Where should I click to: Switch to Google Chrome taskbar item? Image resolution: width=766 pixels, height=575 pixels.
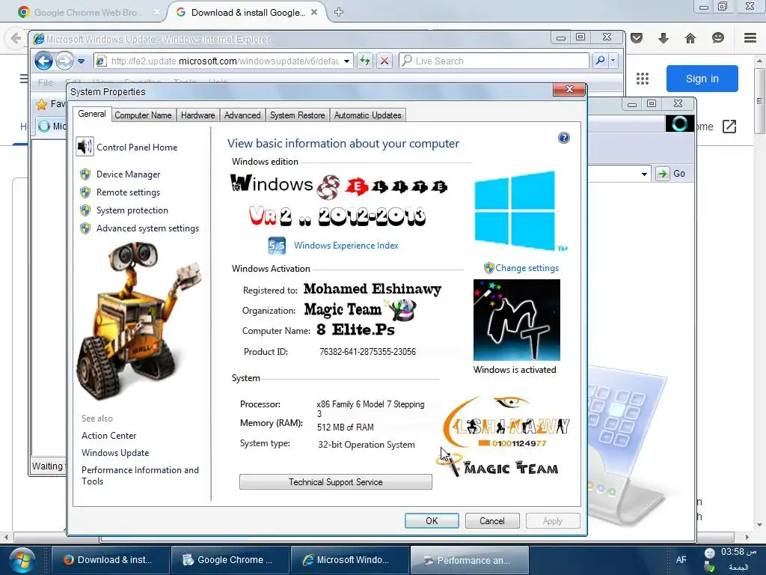(x=230, y=560)
